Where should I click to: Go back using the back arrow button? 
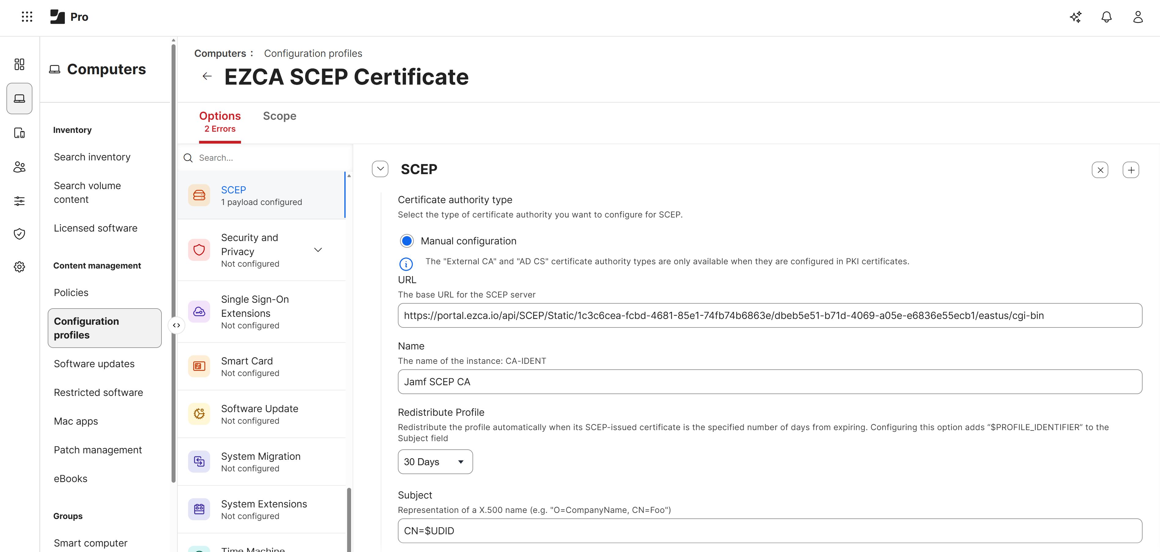coord(207,76)
